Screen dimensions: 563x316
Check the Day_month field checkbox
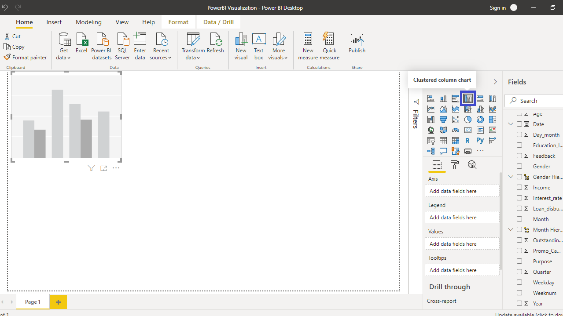519,134
